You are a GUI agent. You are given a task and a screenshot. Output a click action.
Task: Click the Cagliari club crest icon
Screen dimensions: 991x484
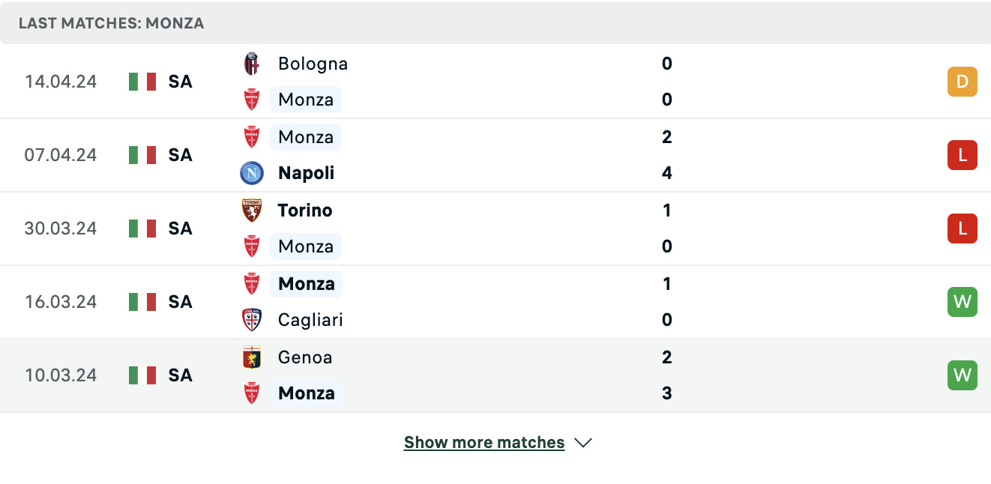[252, 320]
